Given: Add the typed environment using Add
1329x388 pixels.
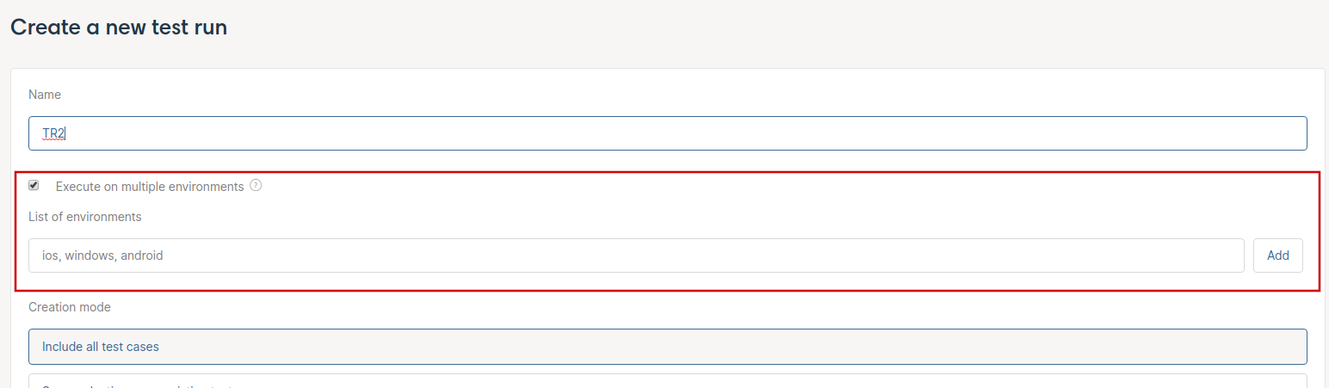Looking at the screenshot, I should [1278, 256].
